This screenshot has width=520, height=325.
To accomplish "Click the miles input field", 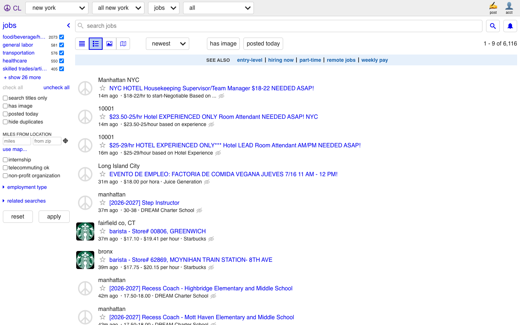I will [x=17, y=141].
